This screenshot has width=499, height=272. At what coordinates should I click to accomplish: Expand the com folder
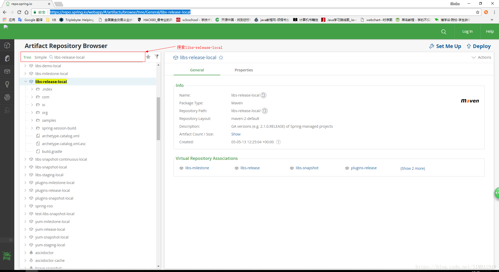32,97
